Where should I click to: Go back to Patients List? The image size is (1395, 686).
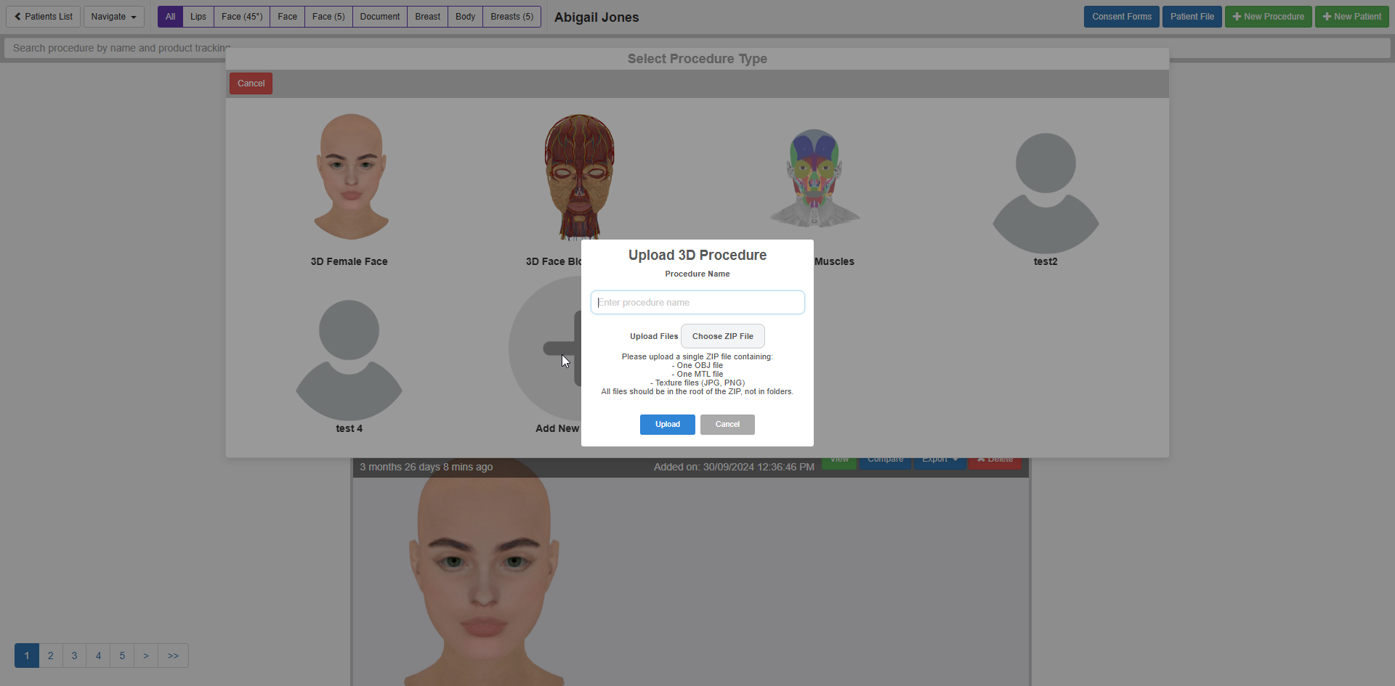click(x=44, y=17)
